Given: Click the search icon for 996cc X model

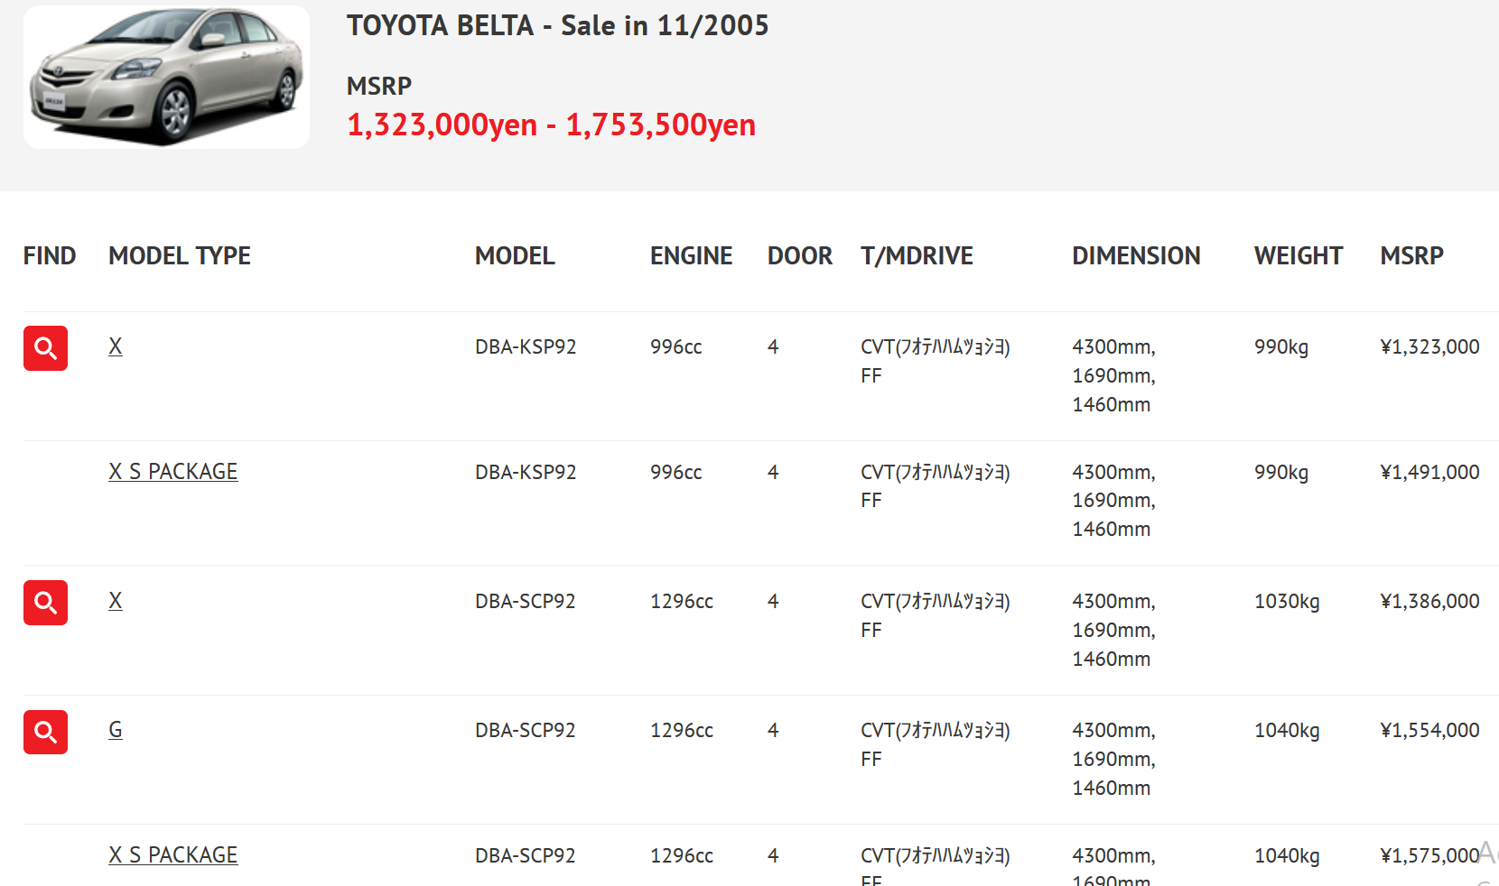Looking at the screenshot, I should tap(45, 348).
